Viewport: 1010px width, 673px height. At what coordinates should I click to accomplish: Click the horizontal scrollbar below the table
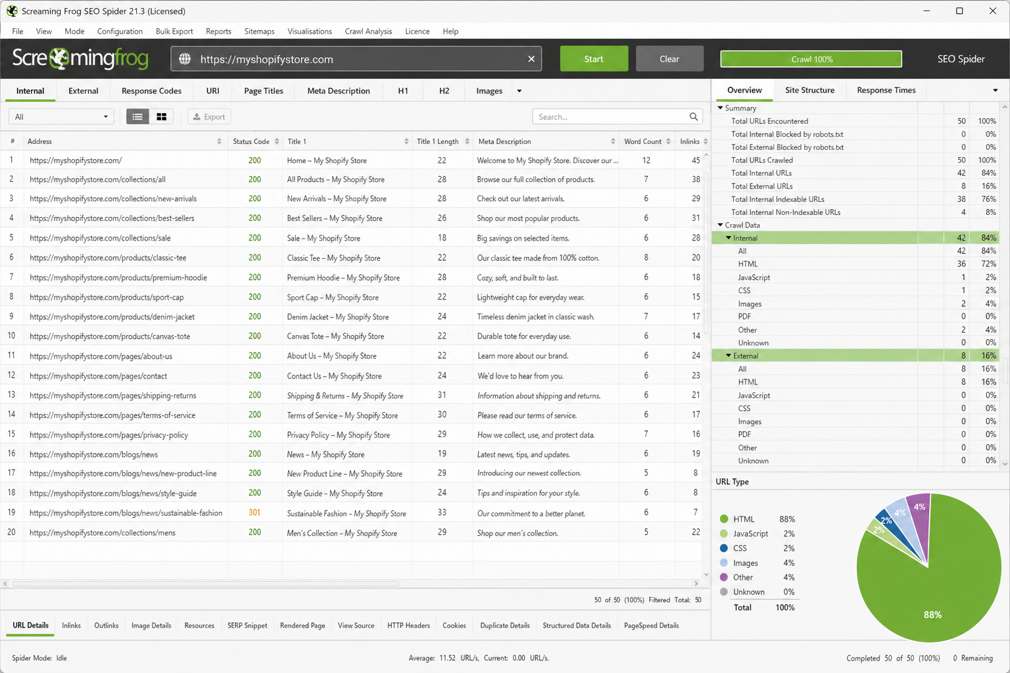(206, 584)
